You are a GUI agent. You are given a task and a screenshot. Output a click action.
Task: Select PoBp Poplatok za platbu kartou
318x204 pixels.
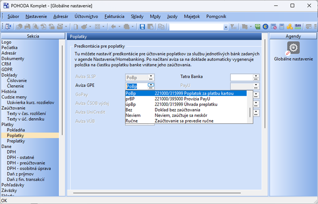point(186,93)
